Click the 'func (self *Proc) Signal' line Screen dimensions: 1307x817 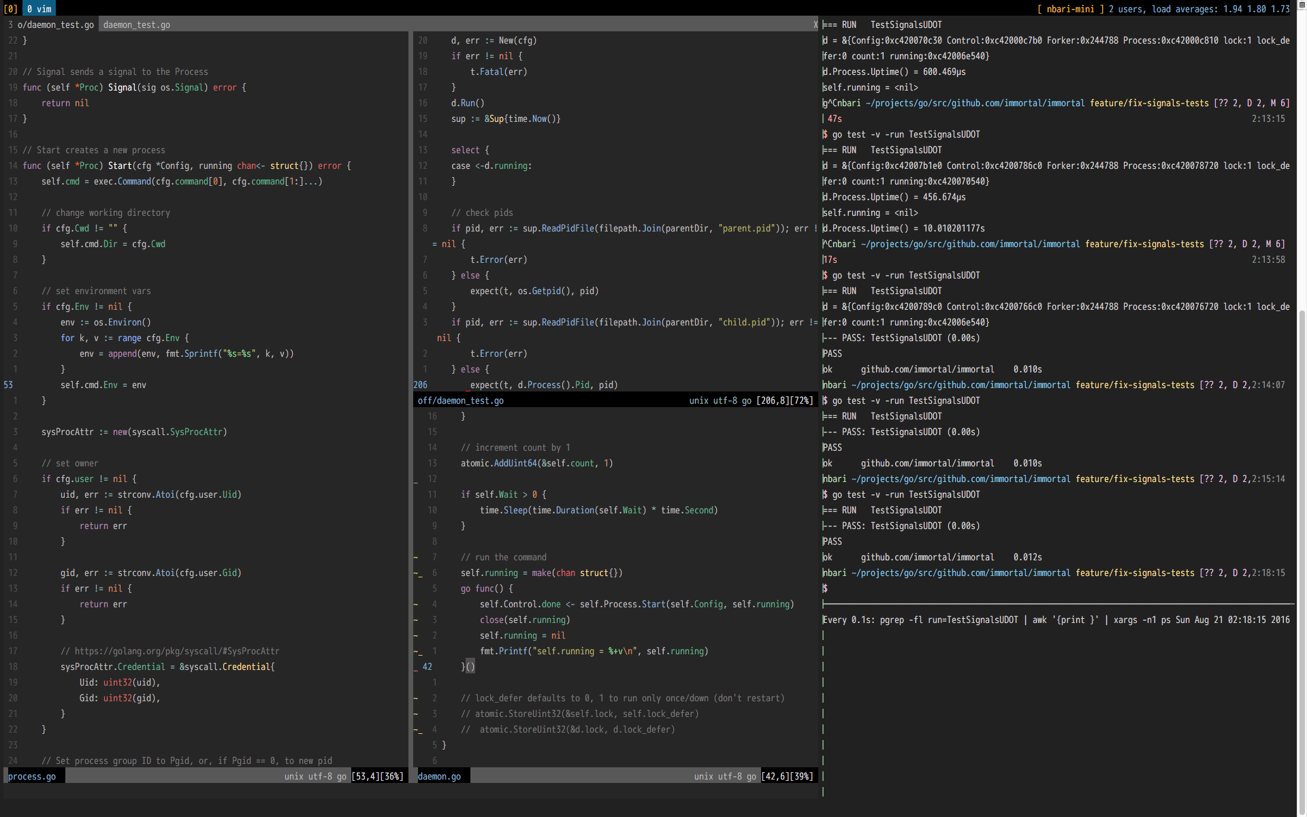[x=135, y=87]
